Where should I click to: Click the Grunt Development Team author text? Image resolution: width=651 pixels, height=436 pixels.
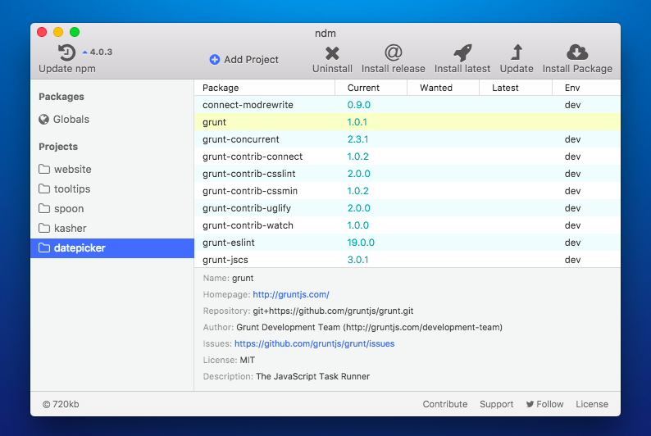coord(369,327)
